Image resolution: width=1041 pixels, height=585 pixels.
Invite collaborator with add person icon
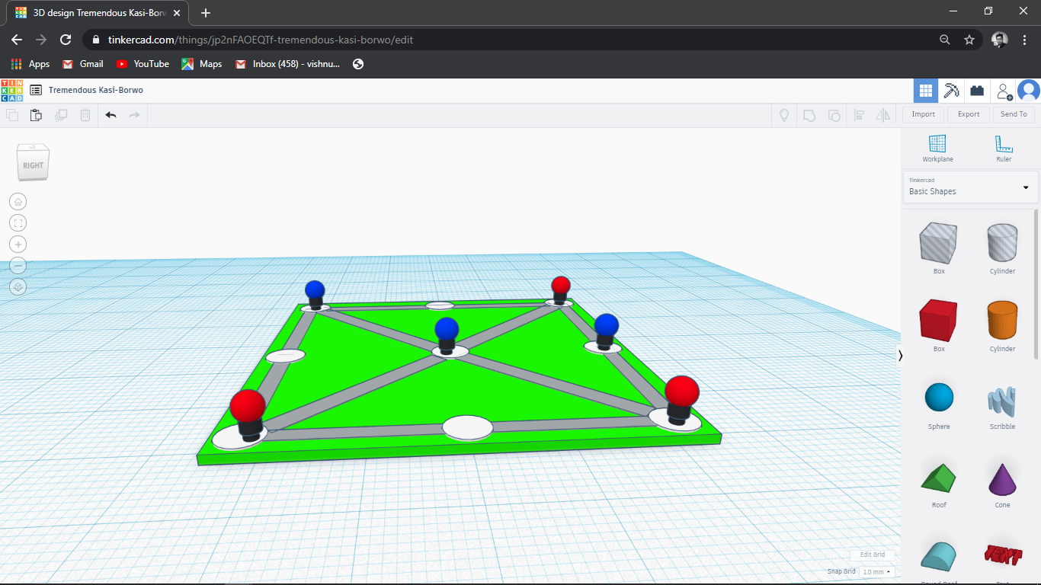[1004, 91]
